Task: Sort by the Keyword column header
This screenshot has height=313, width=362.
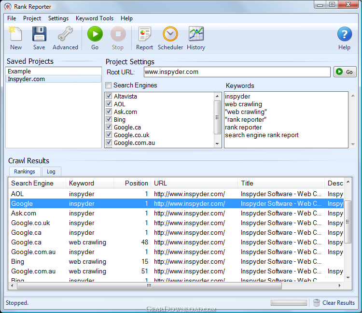Action: point(90,183)
